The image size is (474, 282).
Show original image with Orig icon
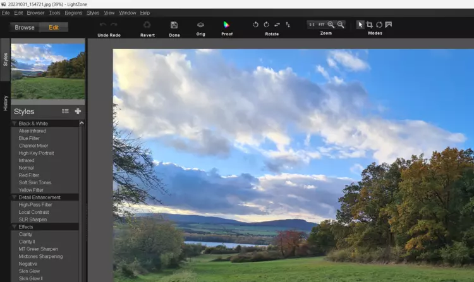point(200,25)
